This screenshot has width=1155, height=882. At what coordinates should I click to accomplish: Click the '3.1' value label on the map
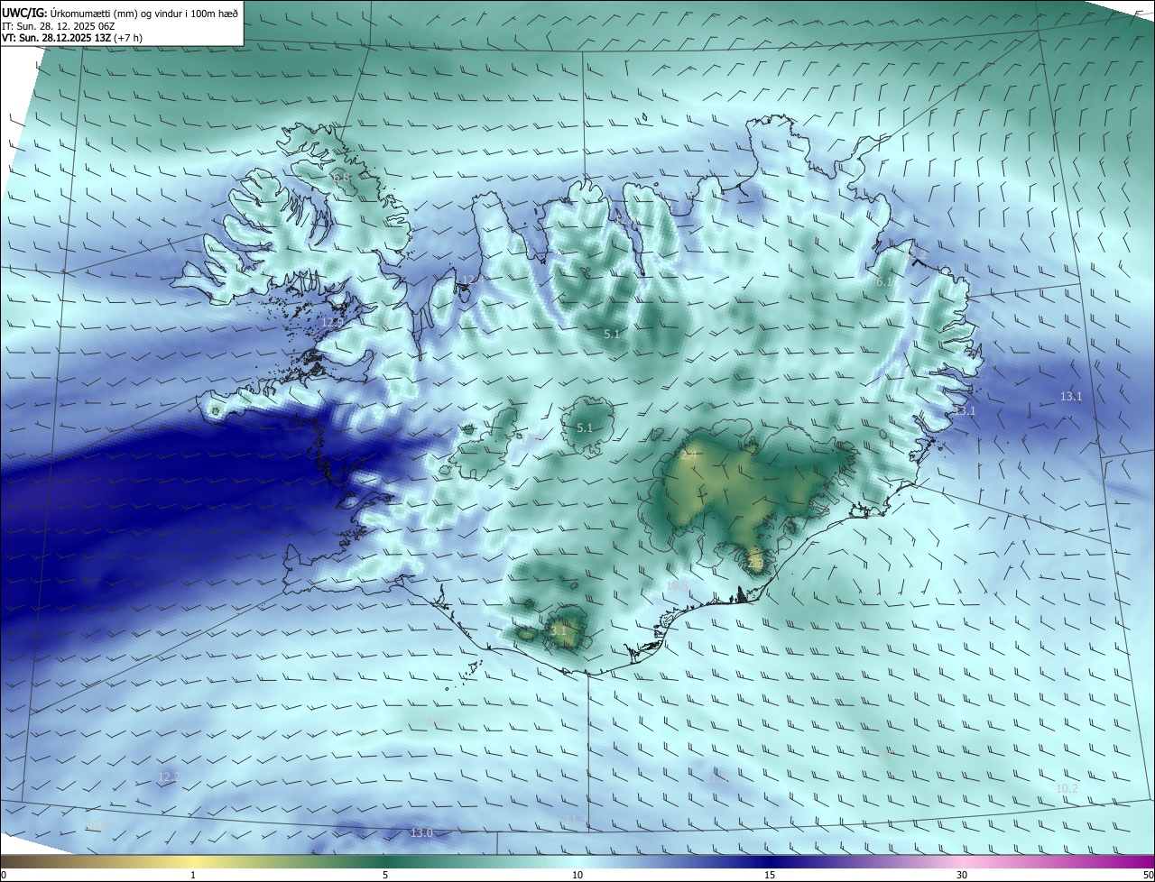tap(559, 631)
